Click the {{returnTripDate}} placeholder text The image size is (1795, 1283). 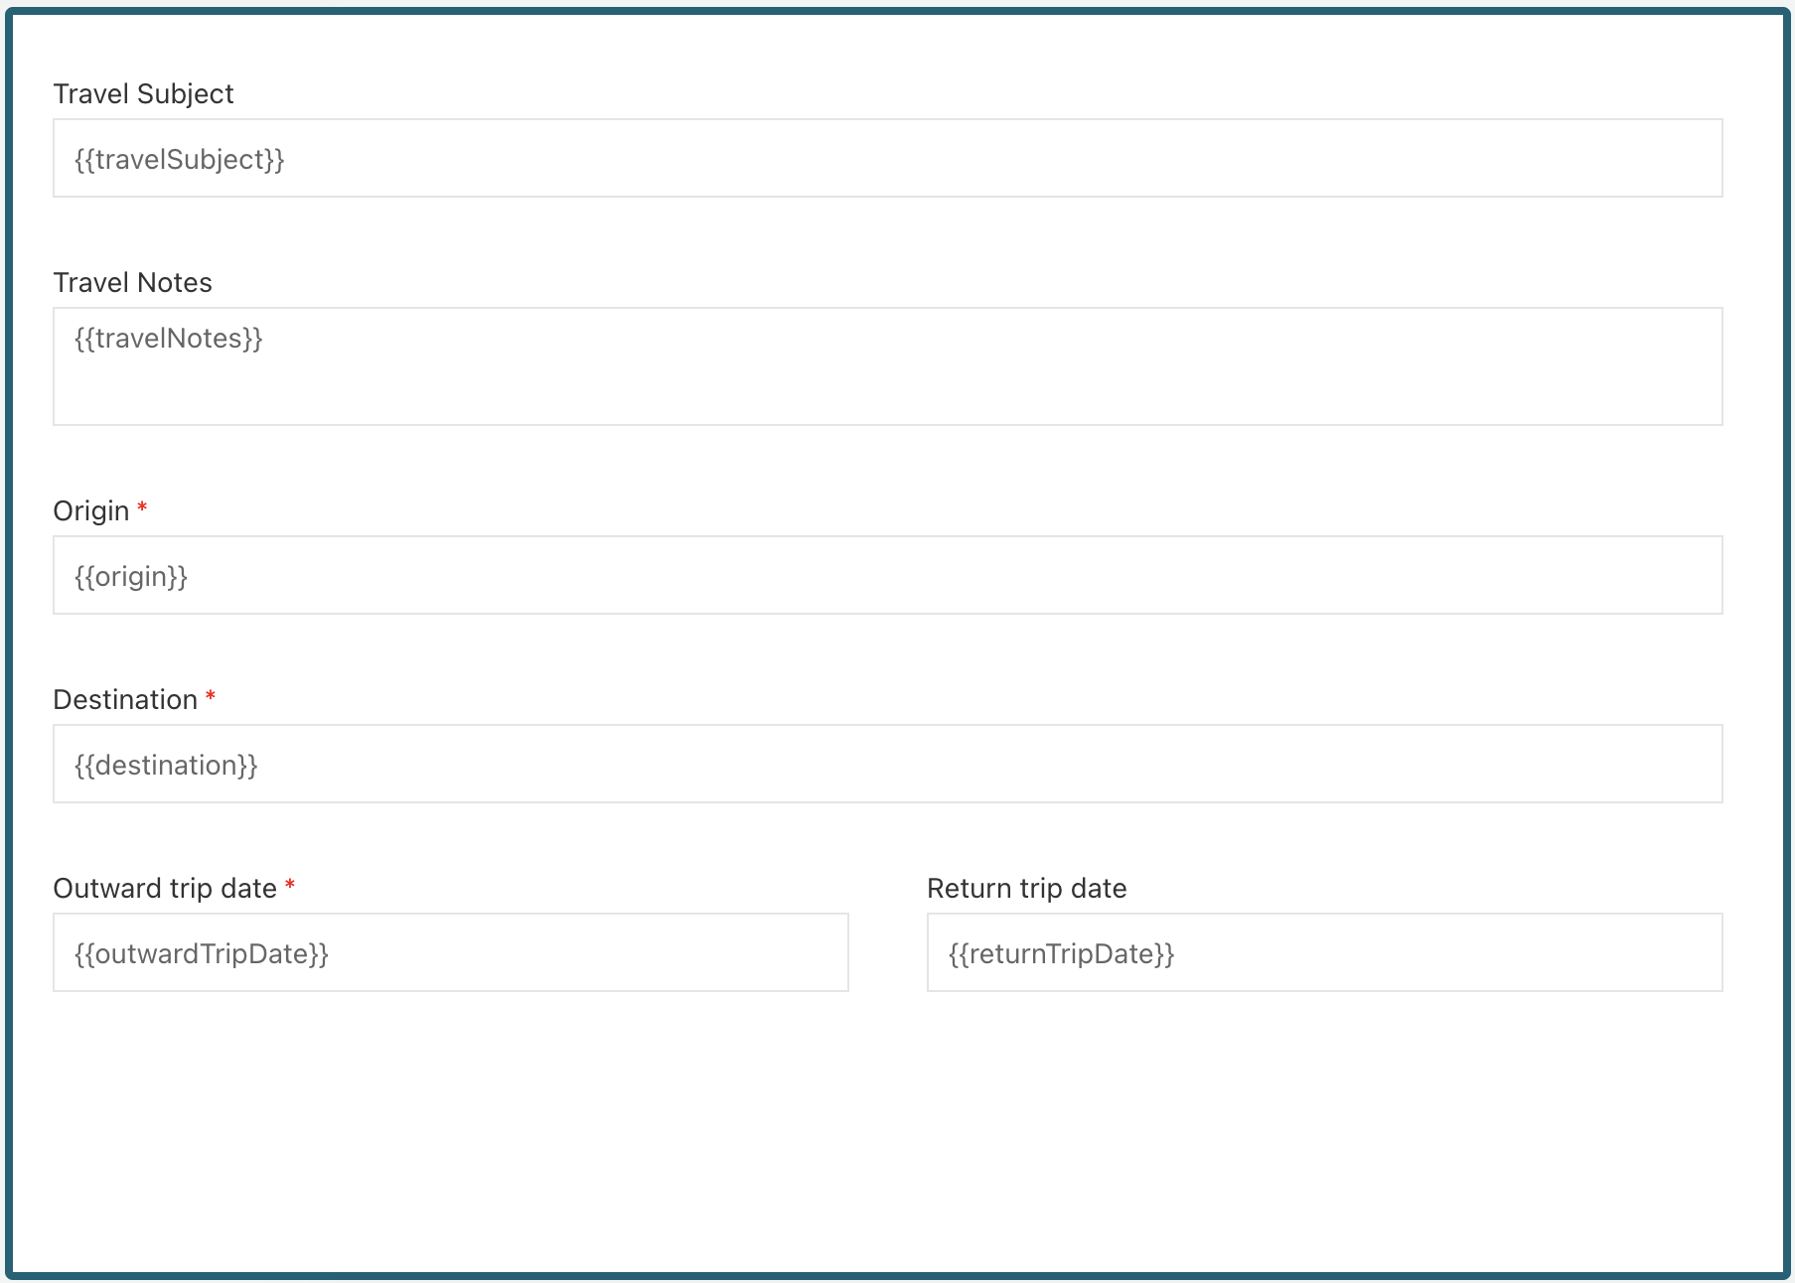pyautogui.click(x=1061, y=954)
